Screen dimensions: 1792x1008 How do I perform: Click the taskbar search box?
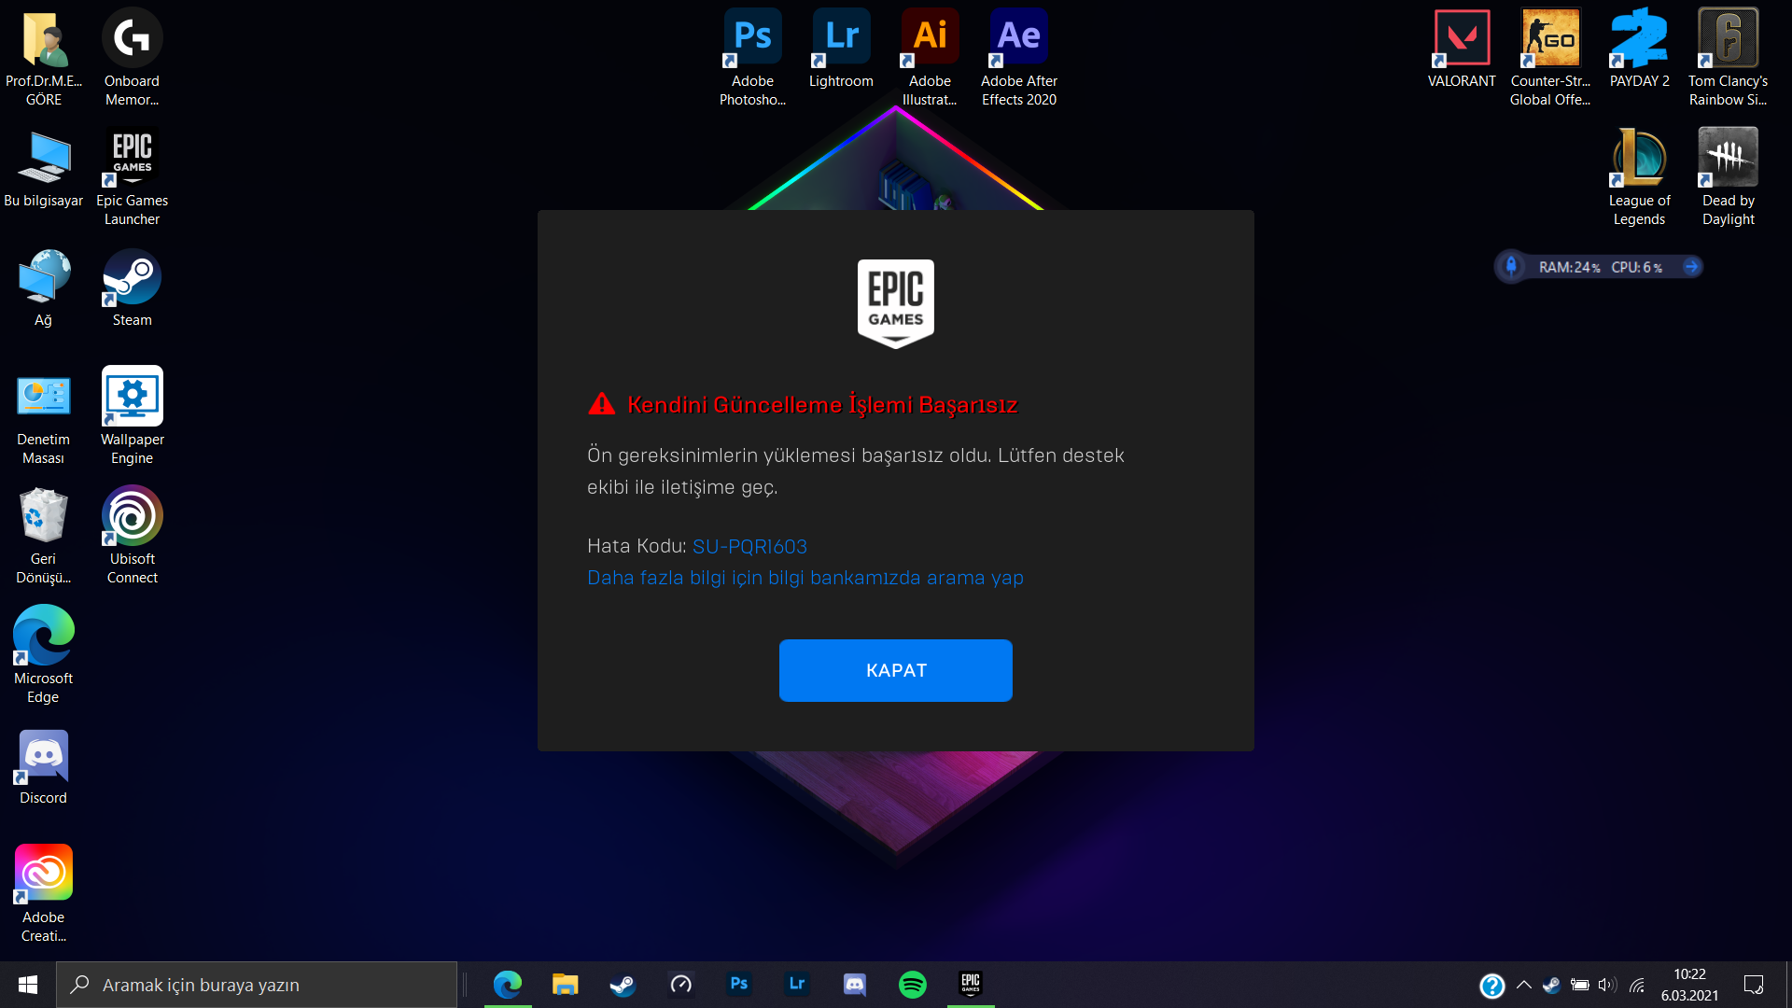click(x=257, y=985)
